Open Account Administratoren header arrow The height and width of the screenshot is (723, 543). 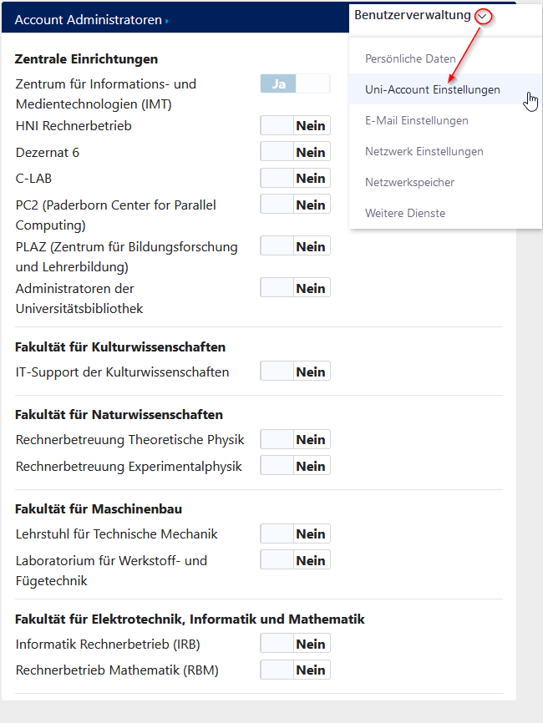pos(167,21)
